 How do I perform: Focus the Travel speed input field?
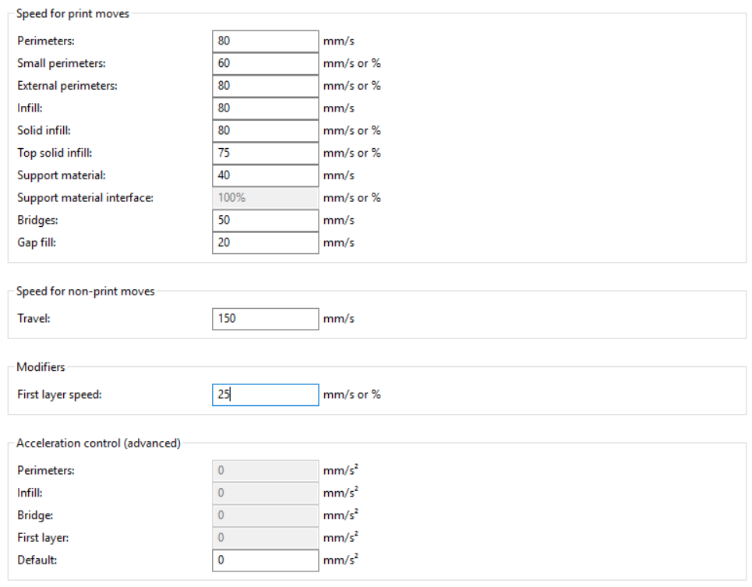click(265, 319)
